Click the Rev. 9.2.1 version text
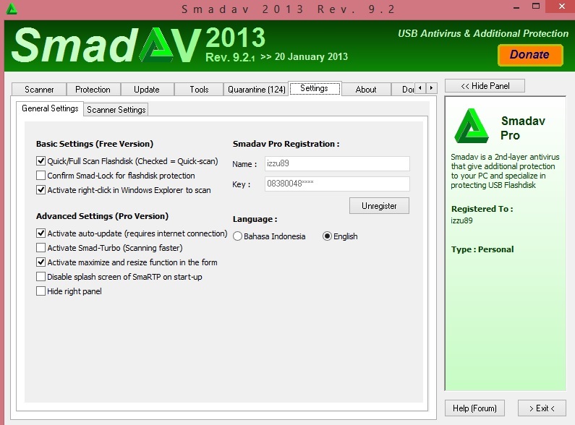The height and width of the screenshot is (425, 575). click(230, 58)
